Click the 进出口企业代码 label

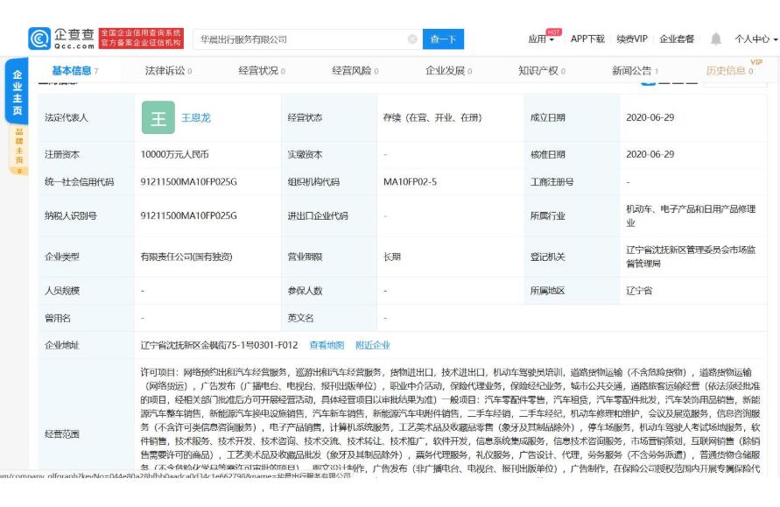click(318, 216)
